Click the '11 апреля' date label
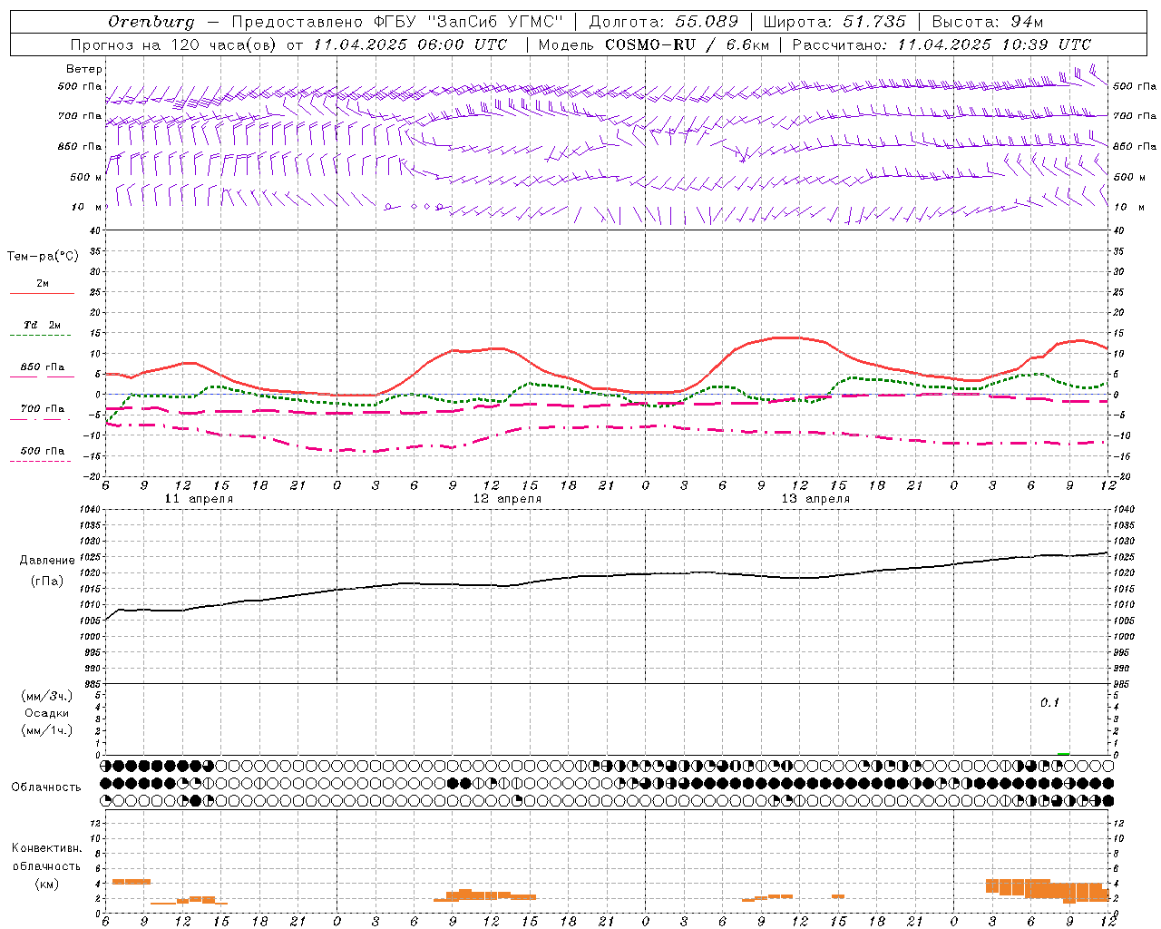Viewport: 1161px width, 929px height. coord(199,499)
